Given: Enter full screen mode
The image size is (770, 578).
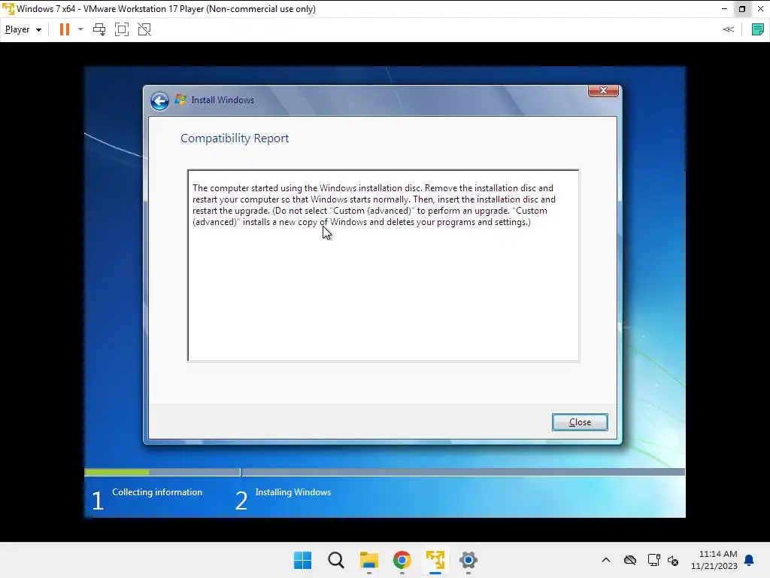Looking at the screenshot, I should pos(122,29).
